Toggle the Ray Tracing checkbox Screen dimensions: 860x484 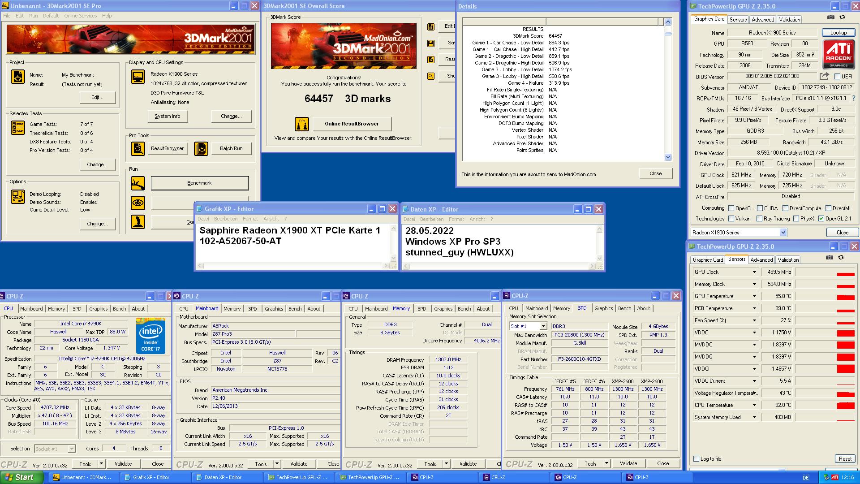[x=759, y=219]
